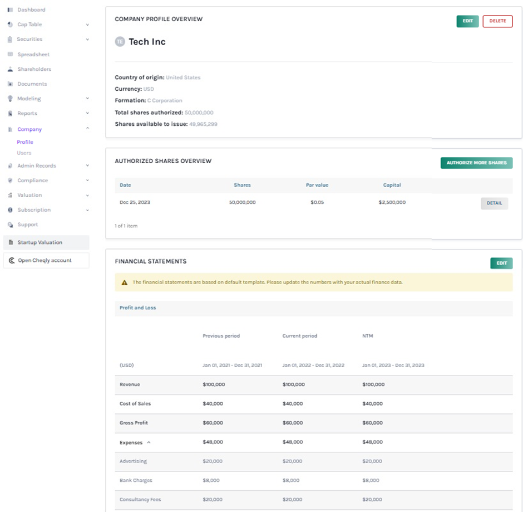The height and width of the screenshot is (512, 523).
Task: Go to the Users page under Company
Action: 23,153
